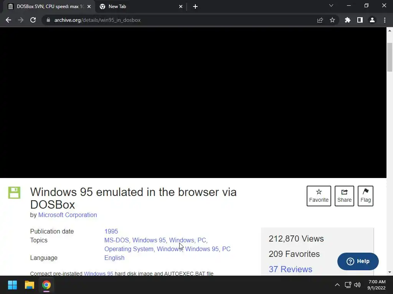Screen dimensions: 393x294
Task: Go back to the previous page
Action: (8, 20)
